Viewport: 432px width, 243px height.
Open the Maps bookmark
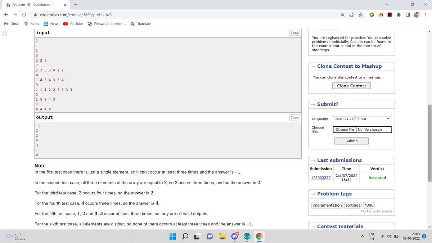click(x=31, y=24)
